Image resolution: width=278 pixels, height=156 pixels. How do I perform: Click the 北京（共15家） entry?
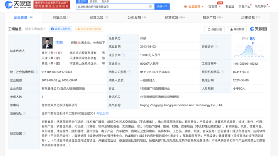52,53
